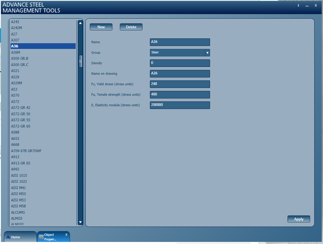Image resolution: width=323 pixels, height=244 pixels.
Task: Click the materials list scrollbar thumb
Action: click(80, 61)
